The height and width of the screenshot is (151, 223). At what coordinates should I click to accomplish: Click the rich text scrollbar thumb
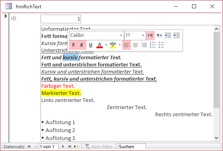(x=216, y=70)
